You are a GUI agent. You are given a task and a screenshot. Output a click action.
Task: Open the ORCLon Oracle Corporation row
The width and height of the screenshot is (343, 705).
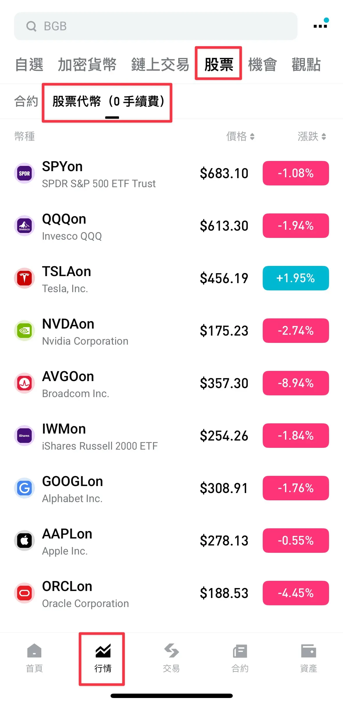click(x=116, y=594)
